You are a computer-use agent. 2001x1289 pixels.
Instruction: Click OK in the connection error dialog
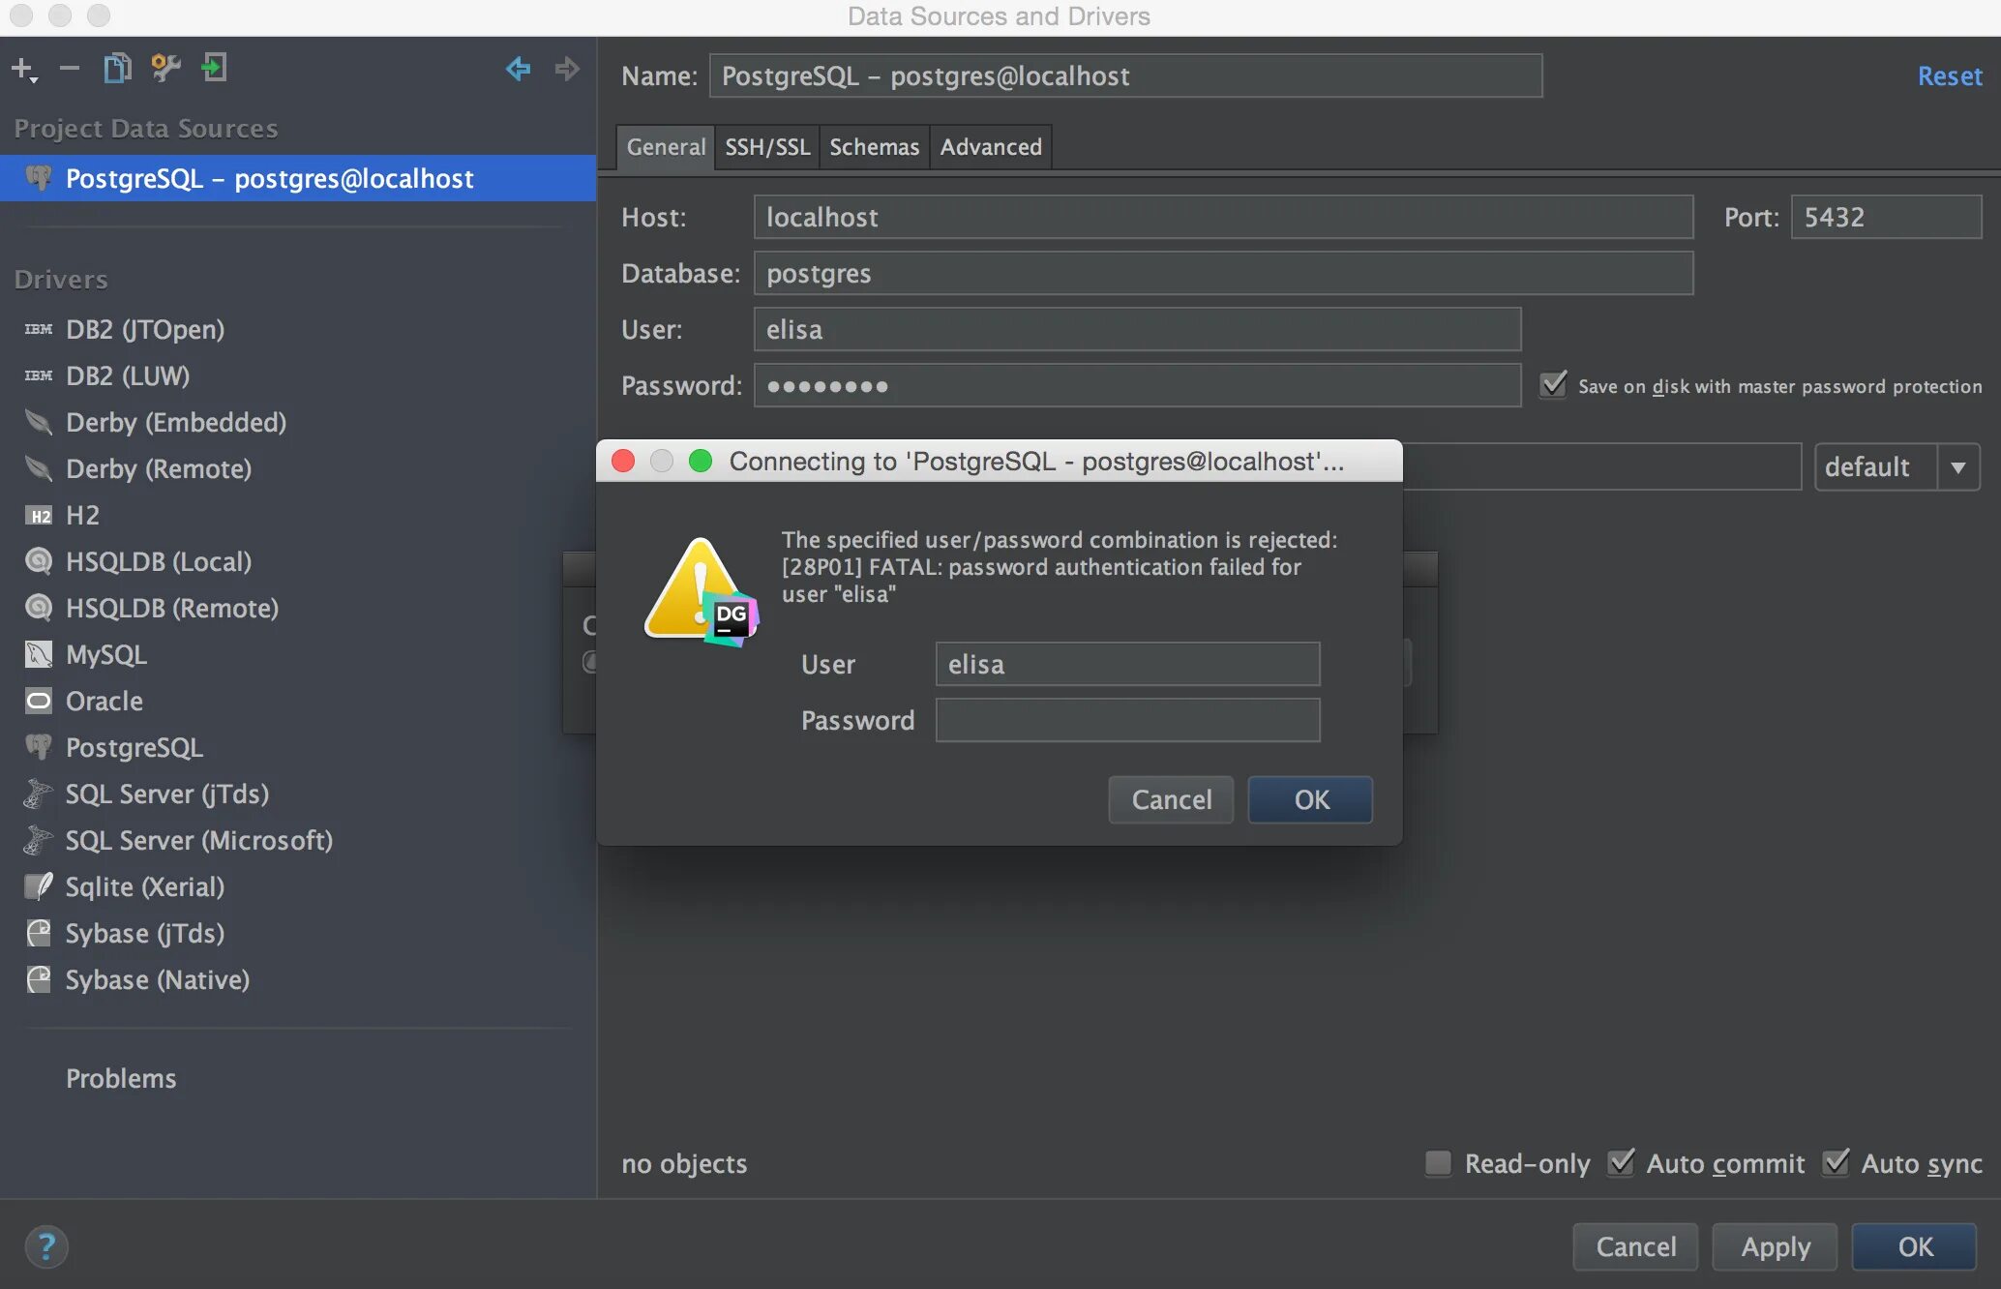click(1310, 799)
